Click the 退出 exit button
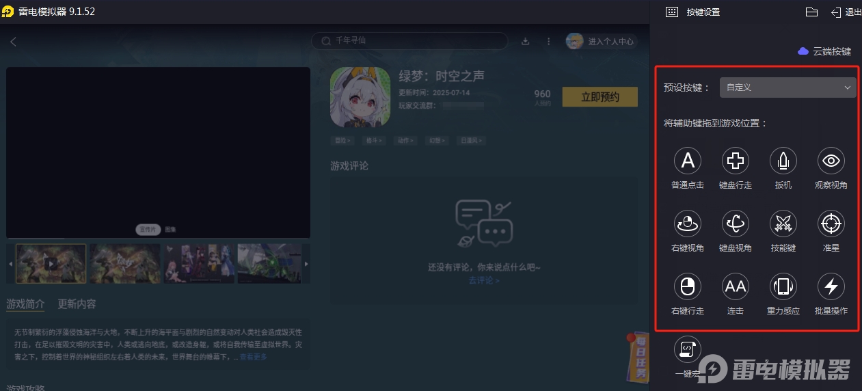862x391 pixels. 846,12
